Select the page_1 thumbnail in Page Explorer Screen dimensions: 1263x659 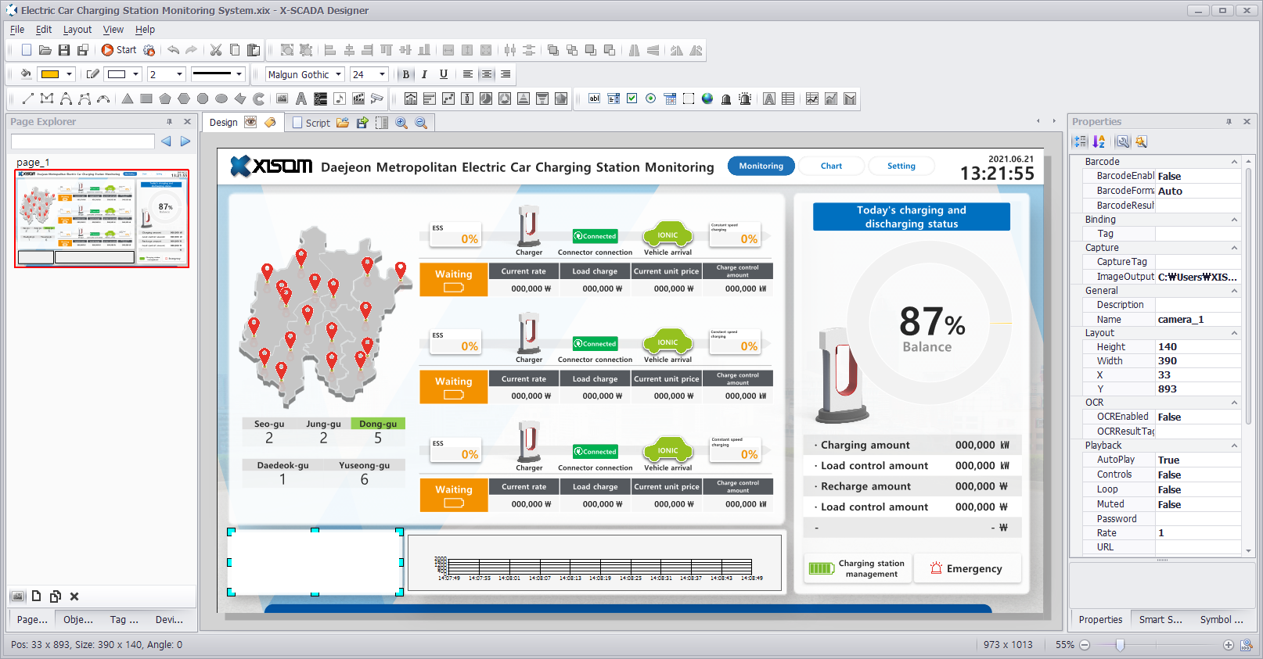coord(102,218)
